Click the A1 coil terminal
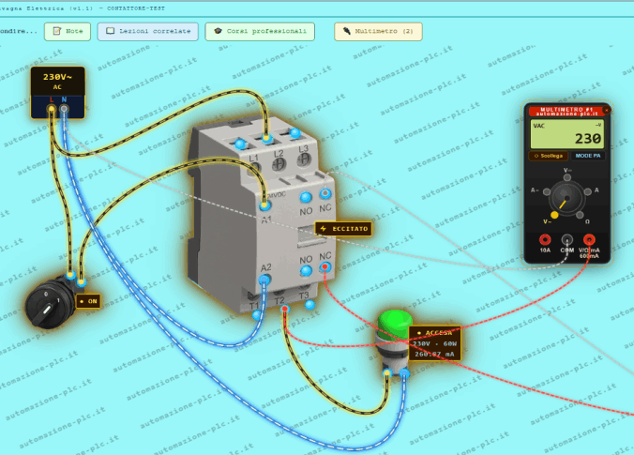This screenshot has height=455, width=634. click(264, 205)
